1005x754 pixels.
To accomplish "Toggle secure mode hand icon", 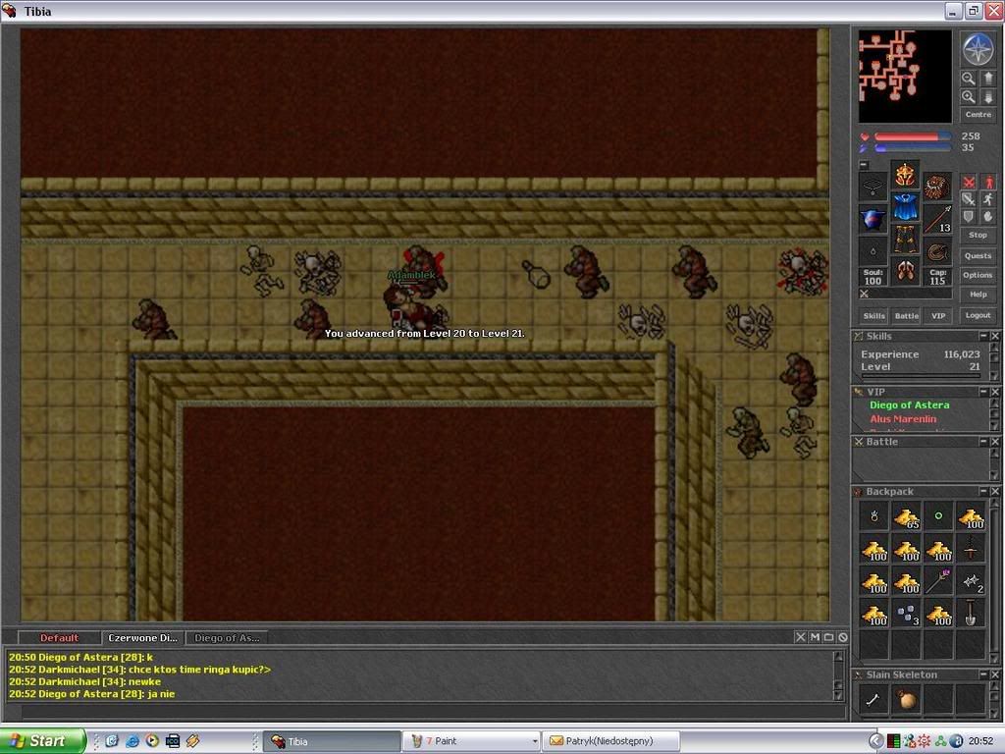I will [x=988, y=216].
